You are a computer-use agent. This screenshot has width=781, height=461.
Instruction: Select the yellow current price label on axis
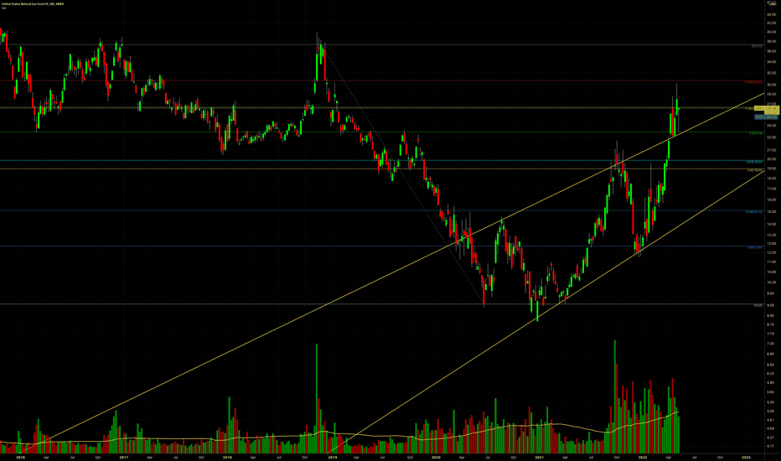tap(767, 109)
